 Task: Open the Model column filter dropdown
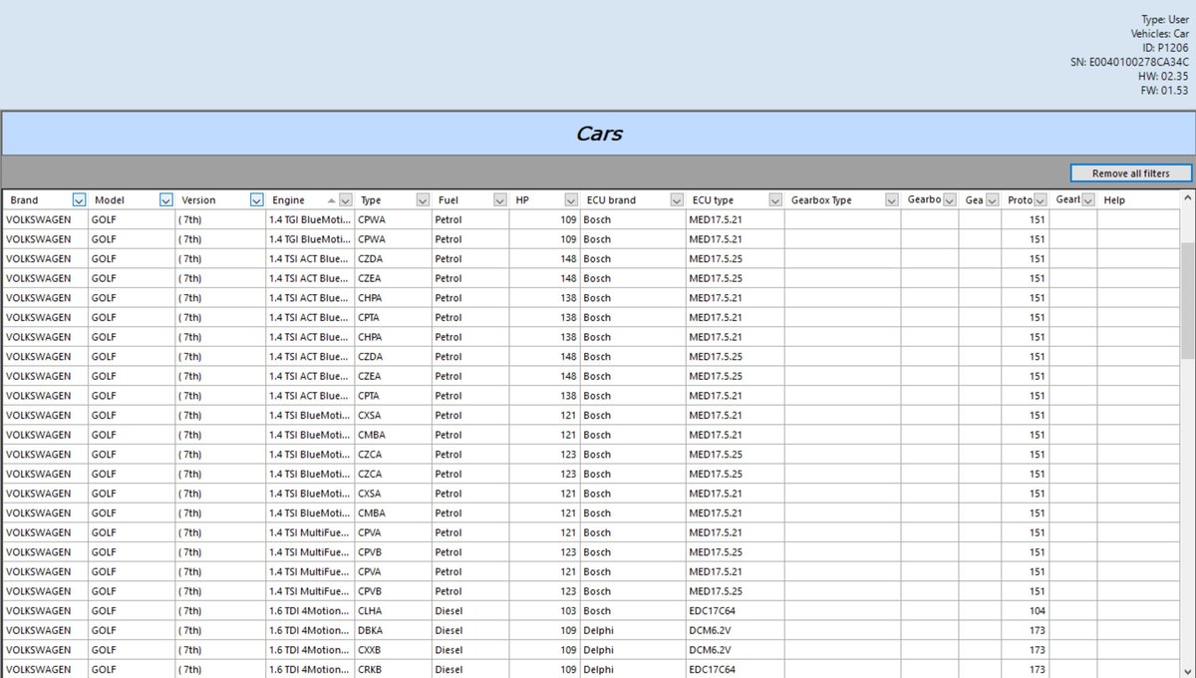[166, 200]
